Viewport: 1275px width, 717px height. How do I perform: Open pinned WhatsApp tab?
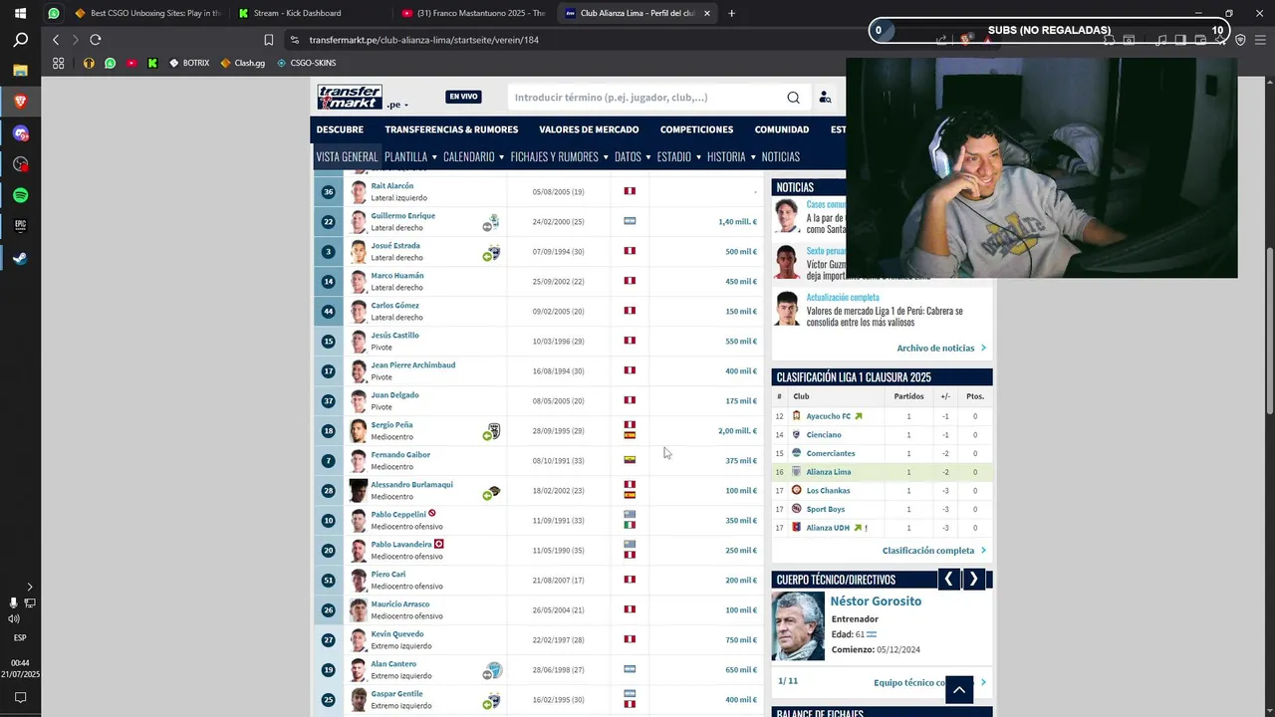coord(54,13)
